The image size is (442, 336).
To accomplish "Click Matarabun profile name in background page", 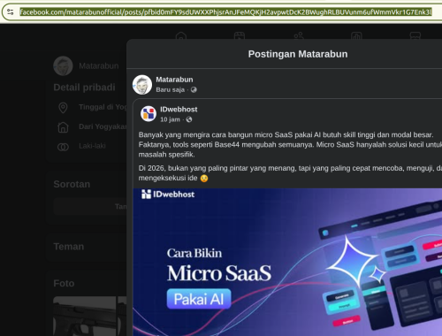I will 99,66.
